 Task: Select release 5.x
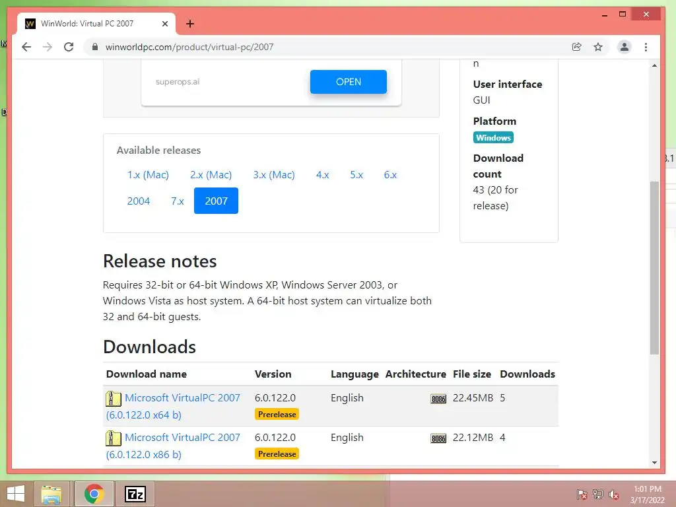tap(356, 174)
